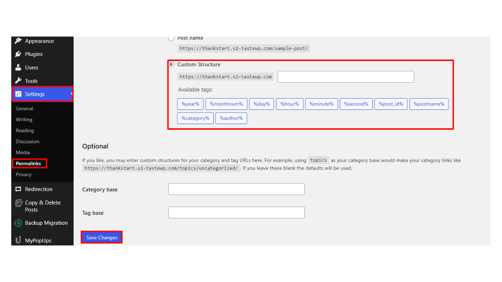502x282 pixels.
Task: Insert the %postname% tag
Action: (429, 104)
